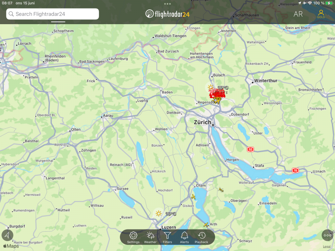Image resolution: width=335 pixels, height=251 pixels.
Task: Open the Gold account profile icon
Action: click(x=321, y=14)
